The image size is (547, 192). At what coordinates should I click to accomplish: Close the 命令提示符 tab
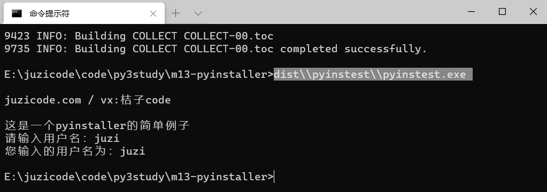(x=153, y=13)
